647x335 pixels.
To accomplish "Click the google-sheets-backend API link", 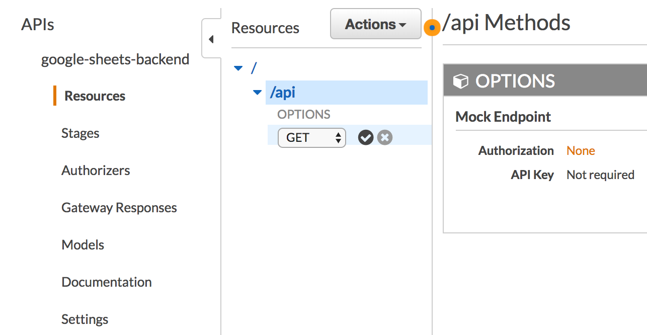I will tap(115, 59).
